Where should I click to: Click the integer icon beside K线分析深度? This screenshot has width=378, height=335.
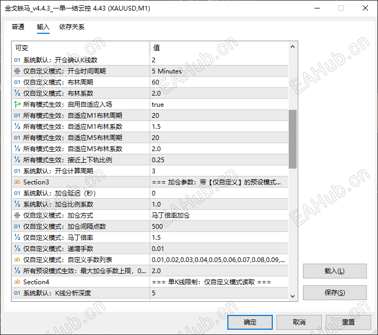17,293
